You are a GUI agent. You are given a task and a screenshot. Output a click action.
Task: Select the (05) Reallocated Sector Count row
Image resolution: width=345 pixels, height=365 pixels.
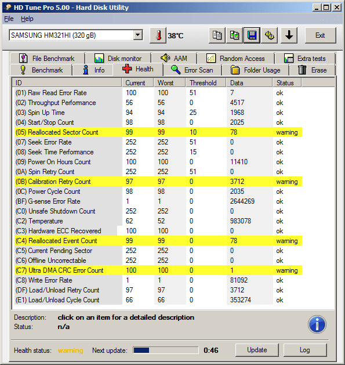158,132
